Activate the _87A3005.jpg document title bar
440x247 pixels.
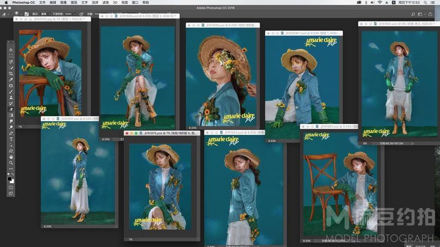coord(52,19)
